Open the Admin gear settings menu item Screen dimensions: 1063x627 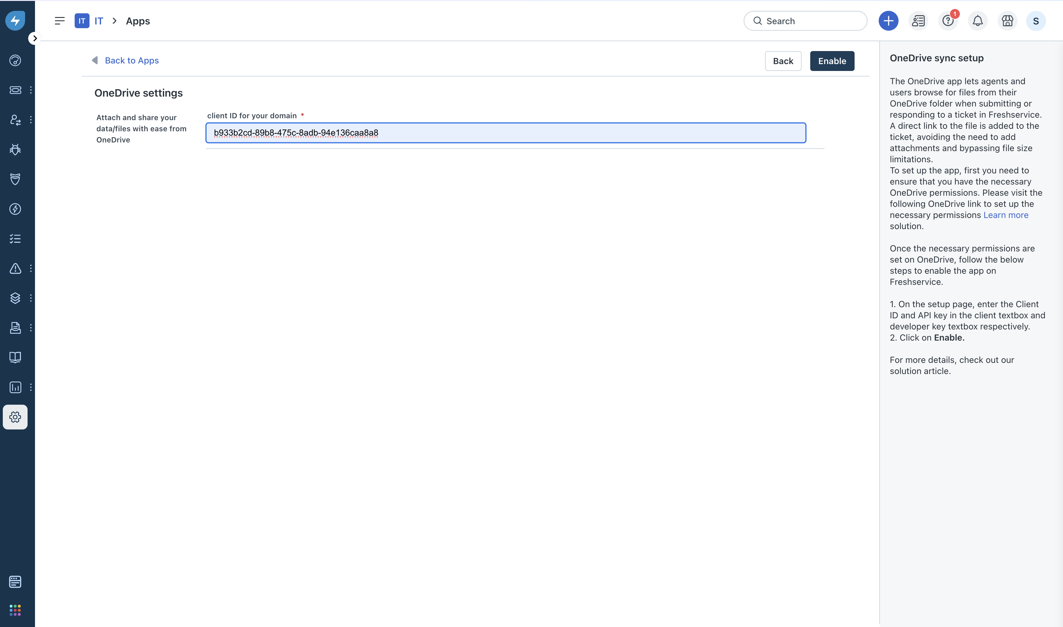(15, 417)
